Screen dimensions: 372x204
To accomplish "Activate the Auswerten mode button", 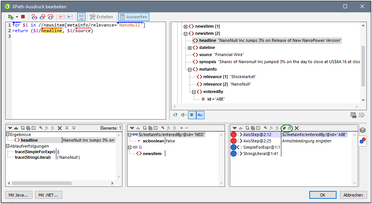I will (134, 17).
